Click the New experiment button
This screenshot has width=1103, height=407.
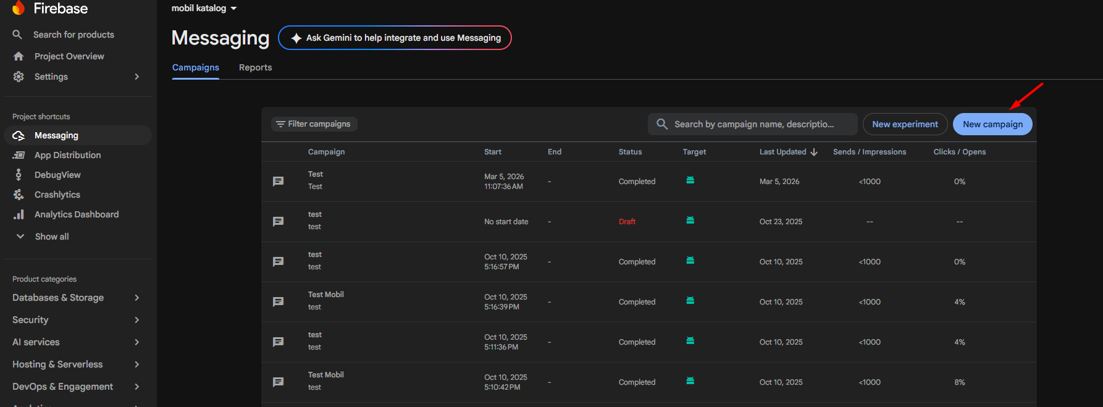[905, 124]
